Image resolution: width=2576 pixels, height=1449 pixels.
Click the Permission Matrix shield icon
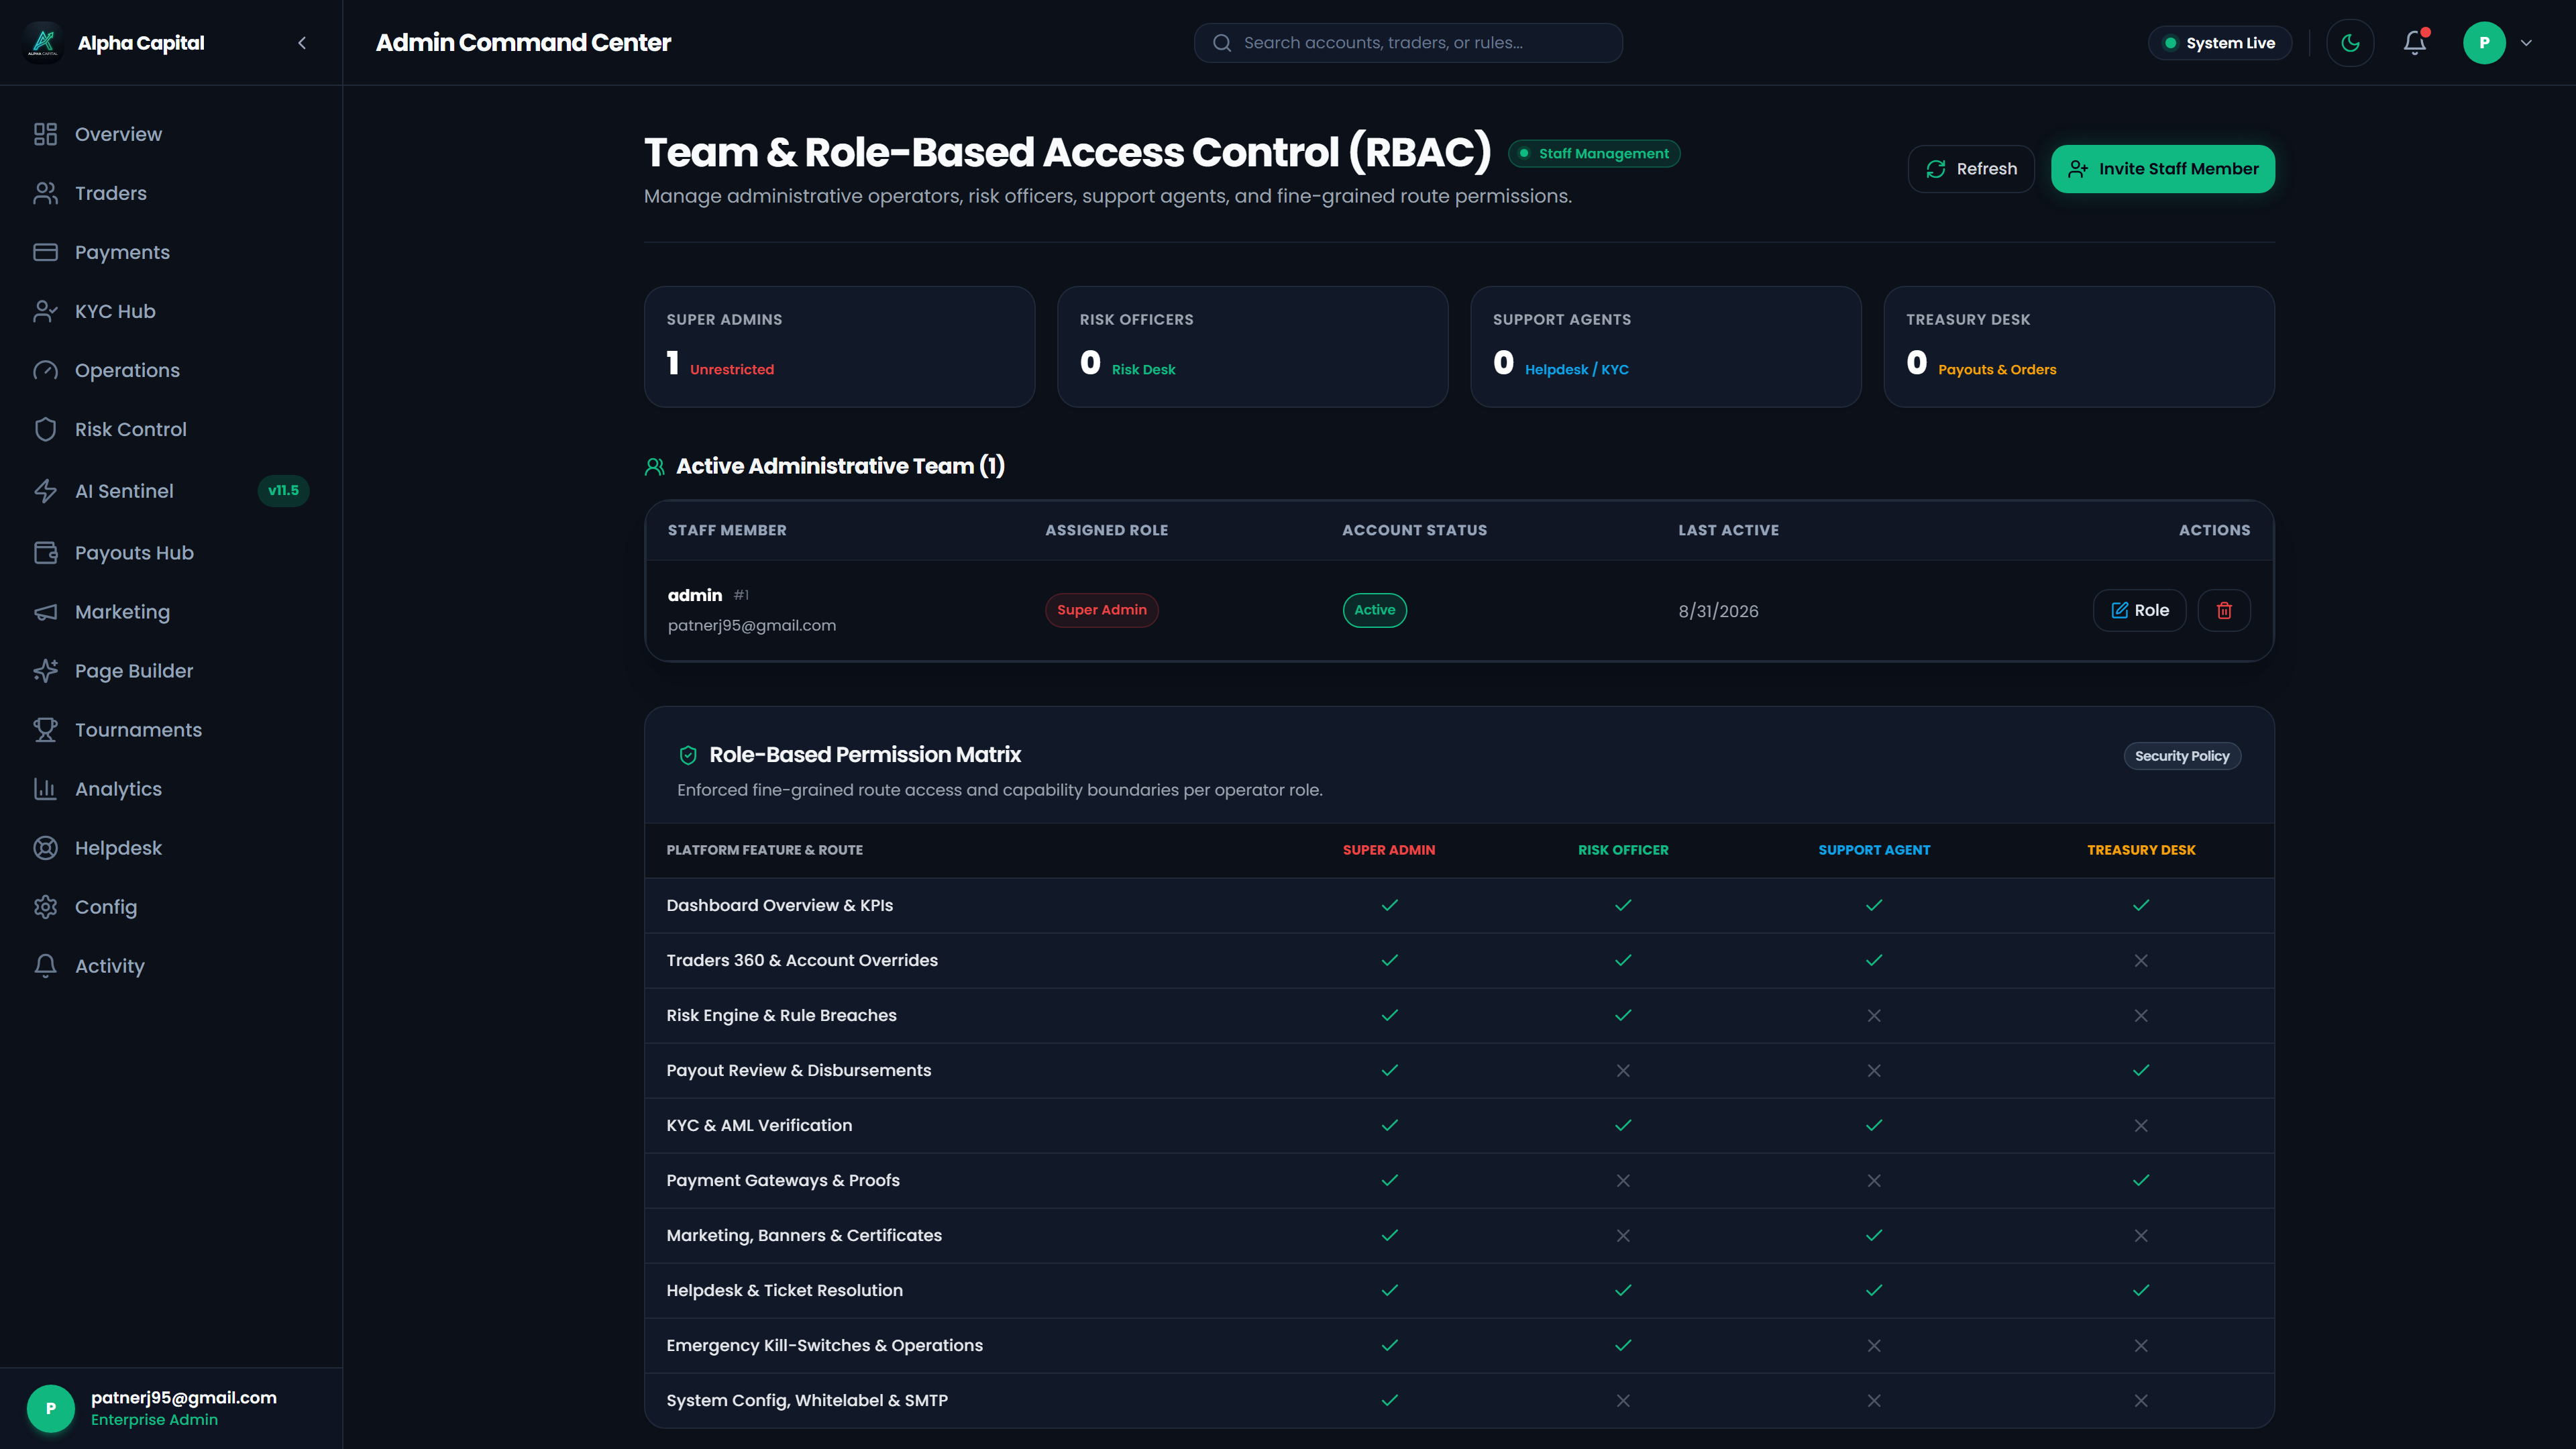pos(688,755)
